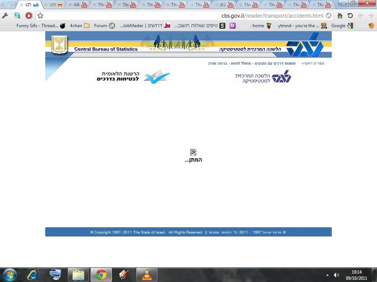The width and height of the screenshot is (377, 282).
Task: Open the 'טיפים שאלות תשוב' bookmark
Action: [x=200, y=26]
